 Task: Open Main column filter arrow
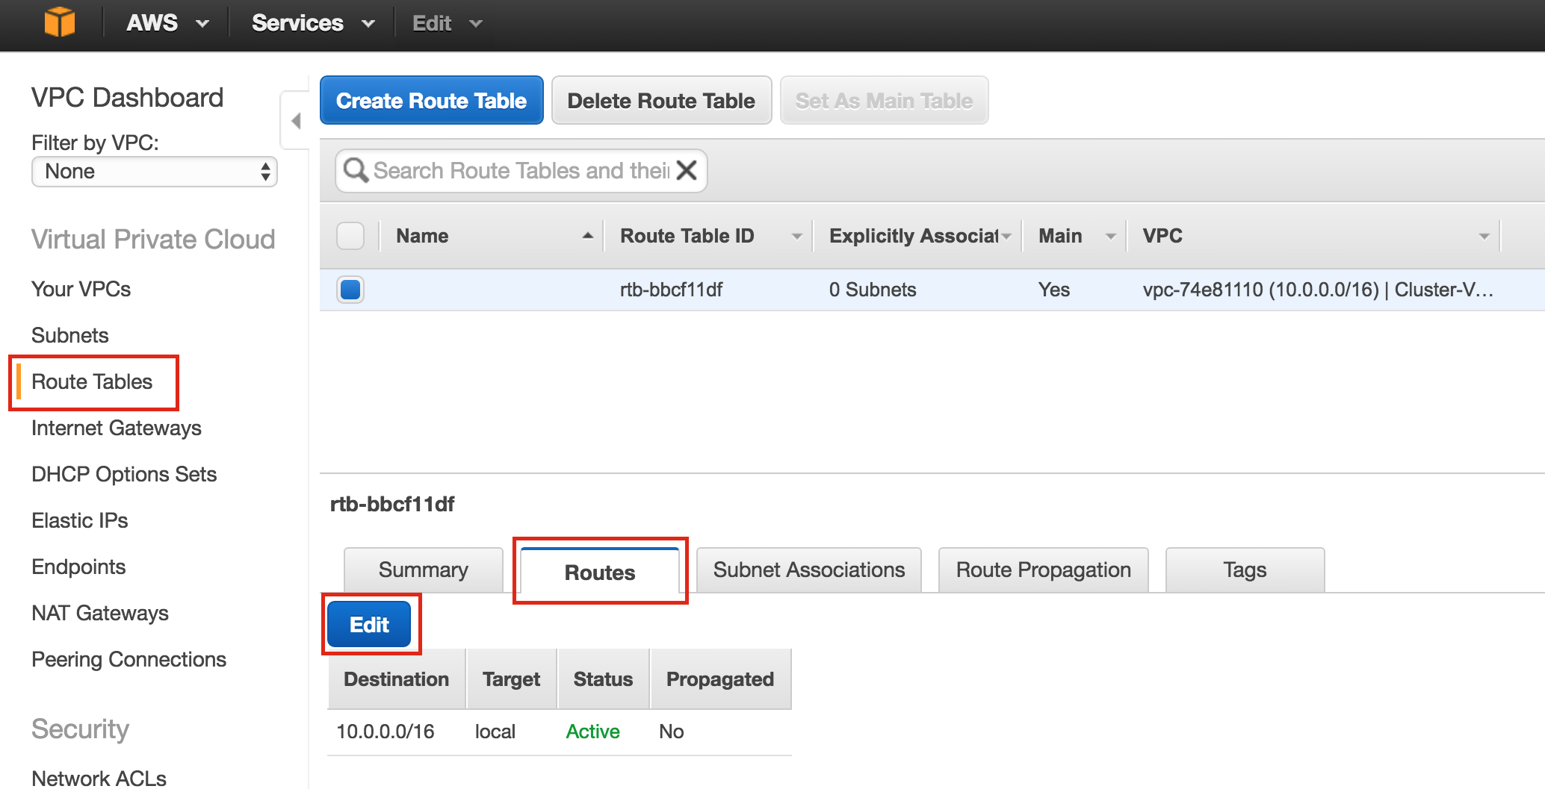tap(1111, 237)
